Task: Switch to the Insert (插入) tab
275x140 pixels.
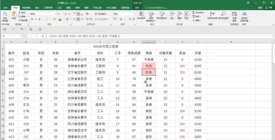Action: coord(37,8)
